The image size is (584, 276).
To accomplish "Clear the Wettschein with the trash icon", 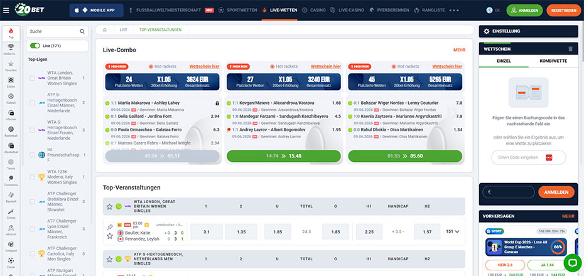I will pos(570,49).
